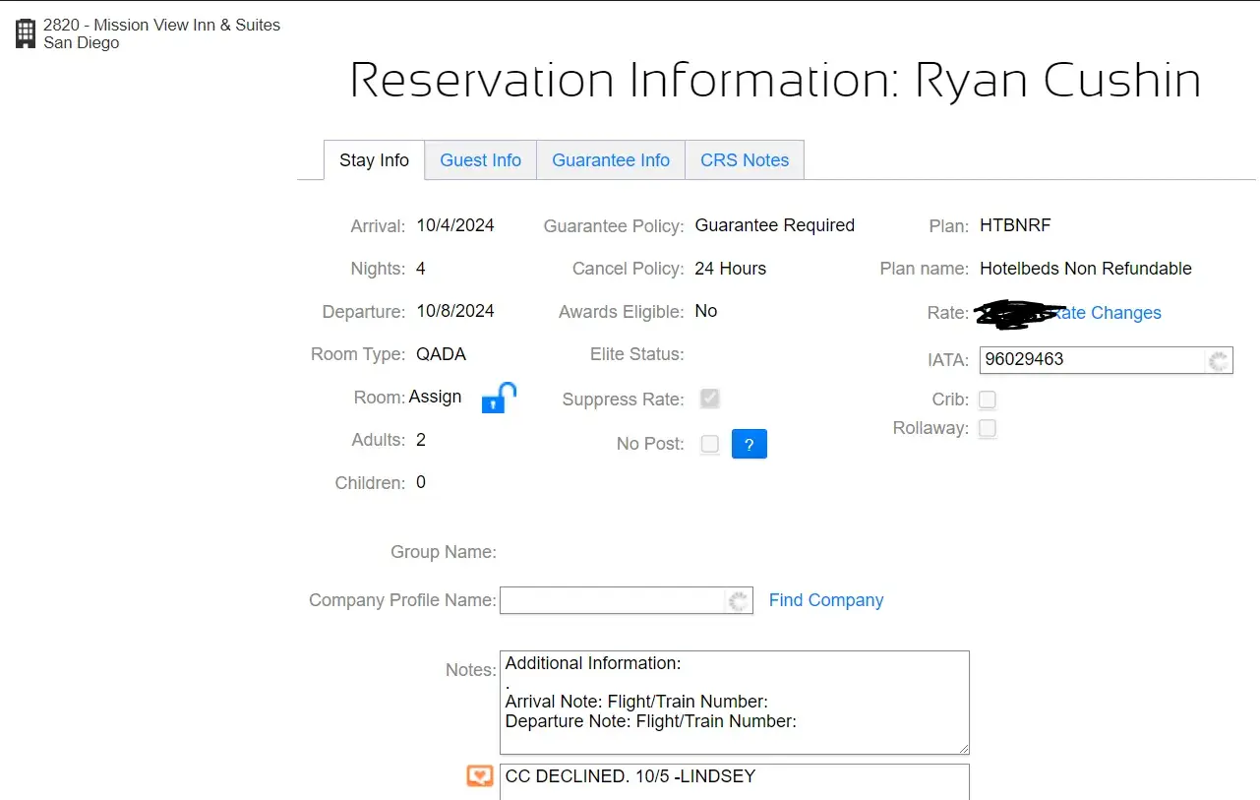Viewport: 1260px width, 800px height.
Task: Open the Guarantee Info tab
Action: tap(610, 160)
